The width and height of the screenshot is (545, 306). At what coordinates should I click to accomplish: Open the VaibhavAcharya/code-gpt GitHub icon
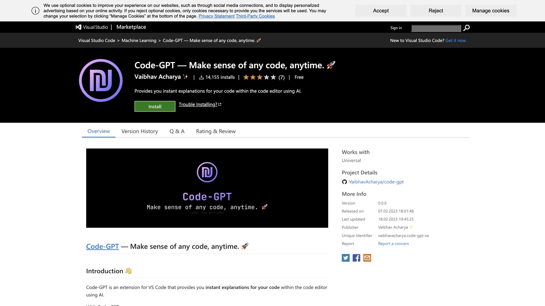344,182
